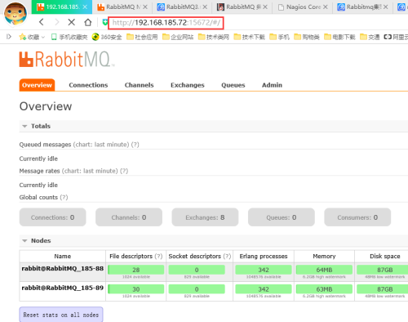Close the RabbitMQ M tab

point(145,7)
